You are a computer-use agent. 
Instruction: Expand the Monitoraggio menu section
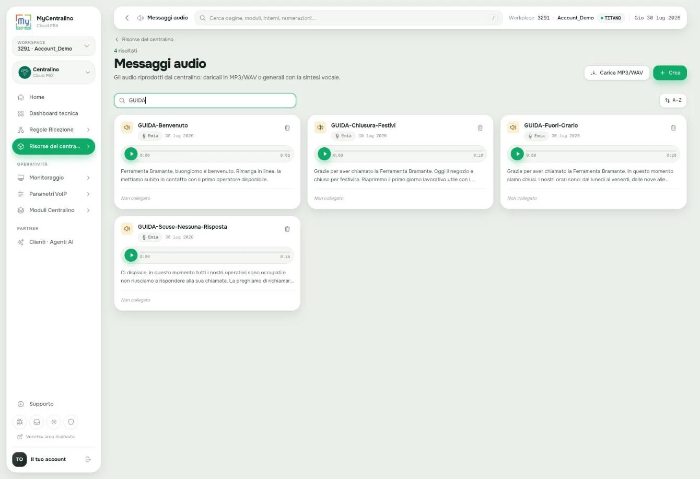(53, 178)
